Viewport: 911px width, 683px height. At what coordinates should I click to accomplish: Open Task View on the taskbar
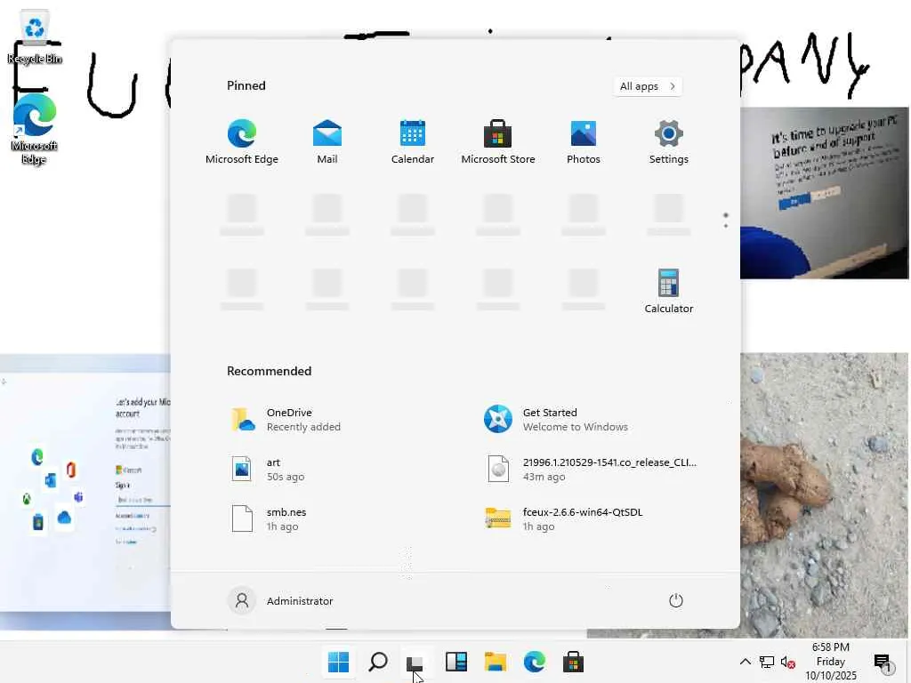coord(416,662)
